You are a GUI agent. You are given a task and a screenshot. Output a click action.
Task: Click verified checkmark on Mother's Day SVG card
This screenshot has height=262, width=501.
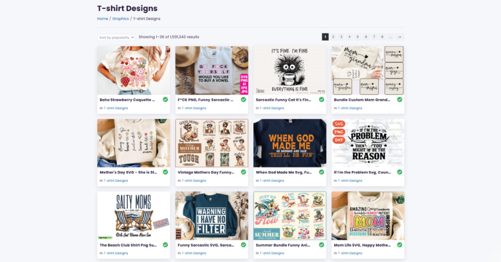pyautogui.click(x=165, y=172)
